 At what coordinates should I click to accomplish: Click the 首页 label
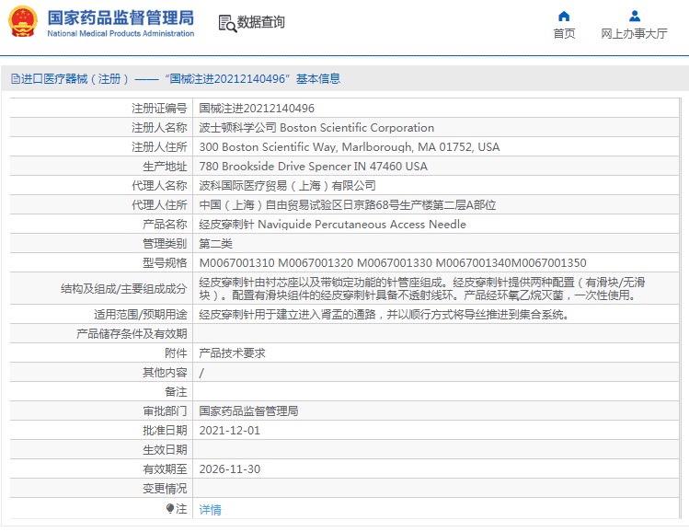click(x=564, y=33)
